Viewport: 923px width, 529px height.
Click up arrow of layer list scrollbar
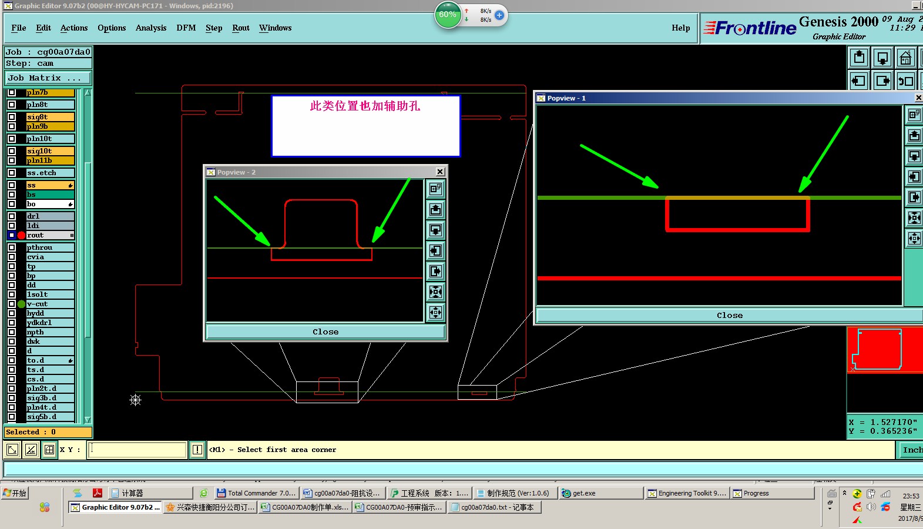88,93
